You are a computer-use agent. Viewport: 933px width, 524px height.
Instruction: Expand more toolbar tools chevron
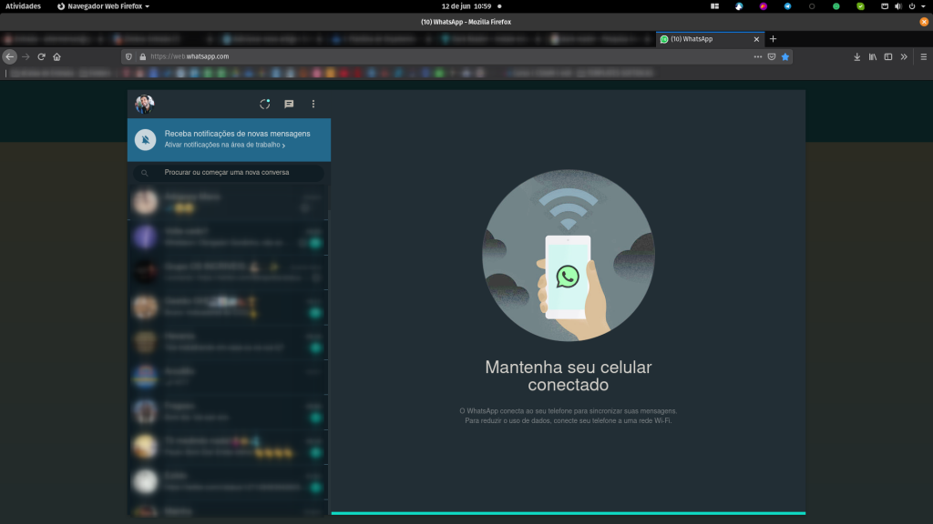pos(904,56)
